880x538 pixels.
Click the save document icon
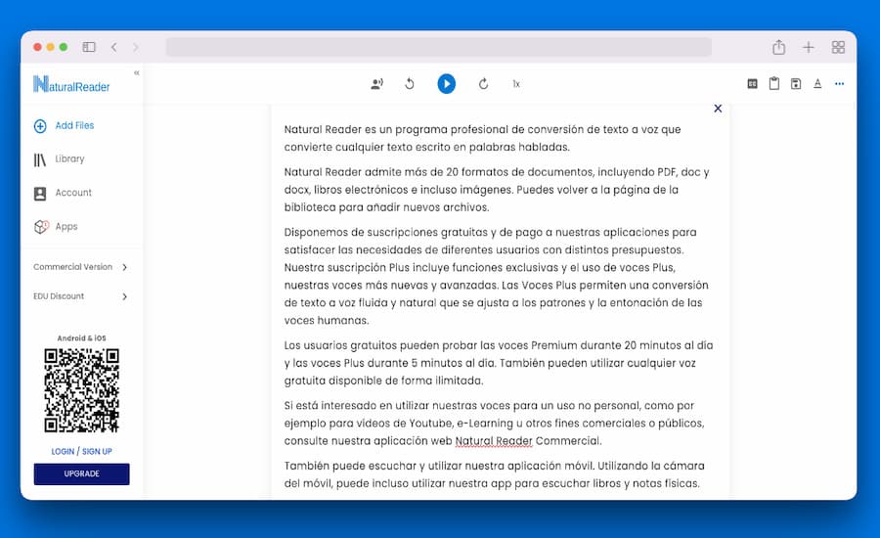coord(796,84)
